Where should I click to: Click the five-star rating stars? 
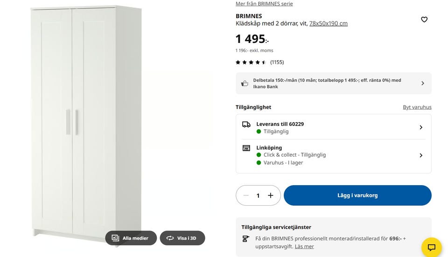(x=251, y=62)
